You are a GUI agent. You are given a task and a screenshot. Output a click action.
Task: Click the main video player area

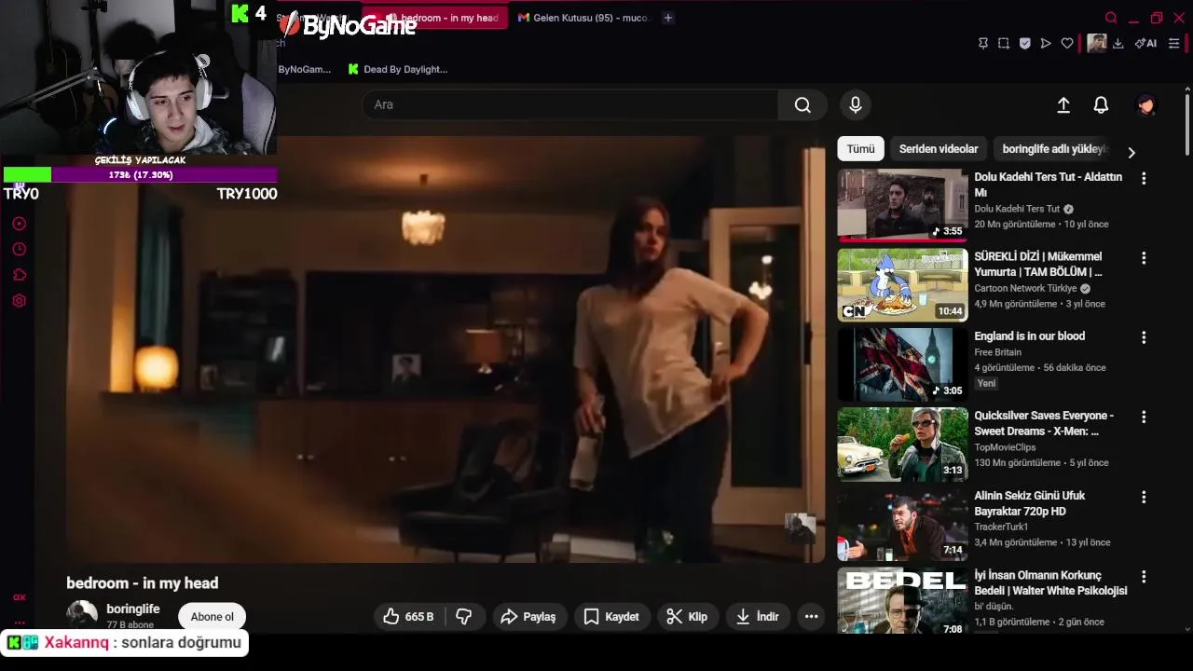446,349
